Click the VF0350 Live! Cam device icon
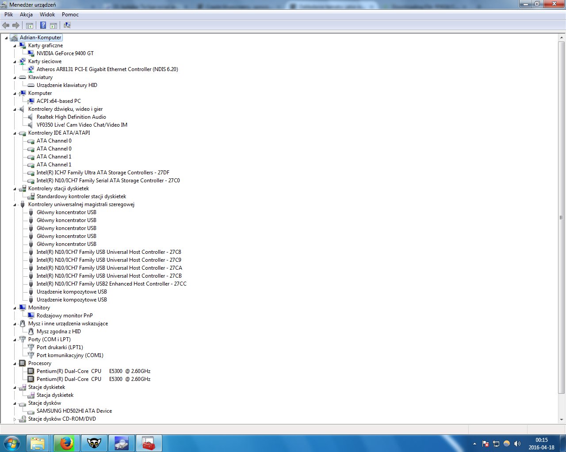566x452 pixels. pos(31,125)
